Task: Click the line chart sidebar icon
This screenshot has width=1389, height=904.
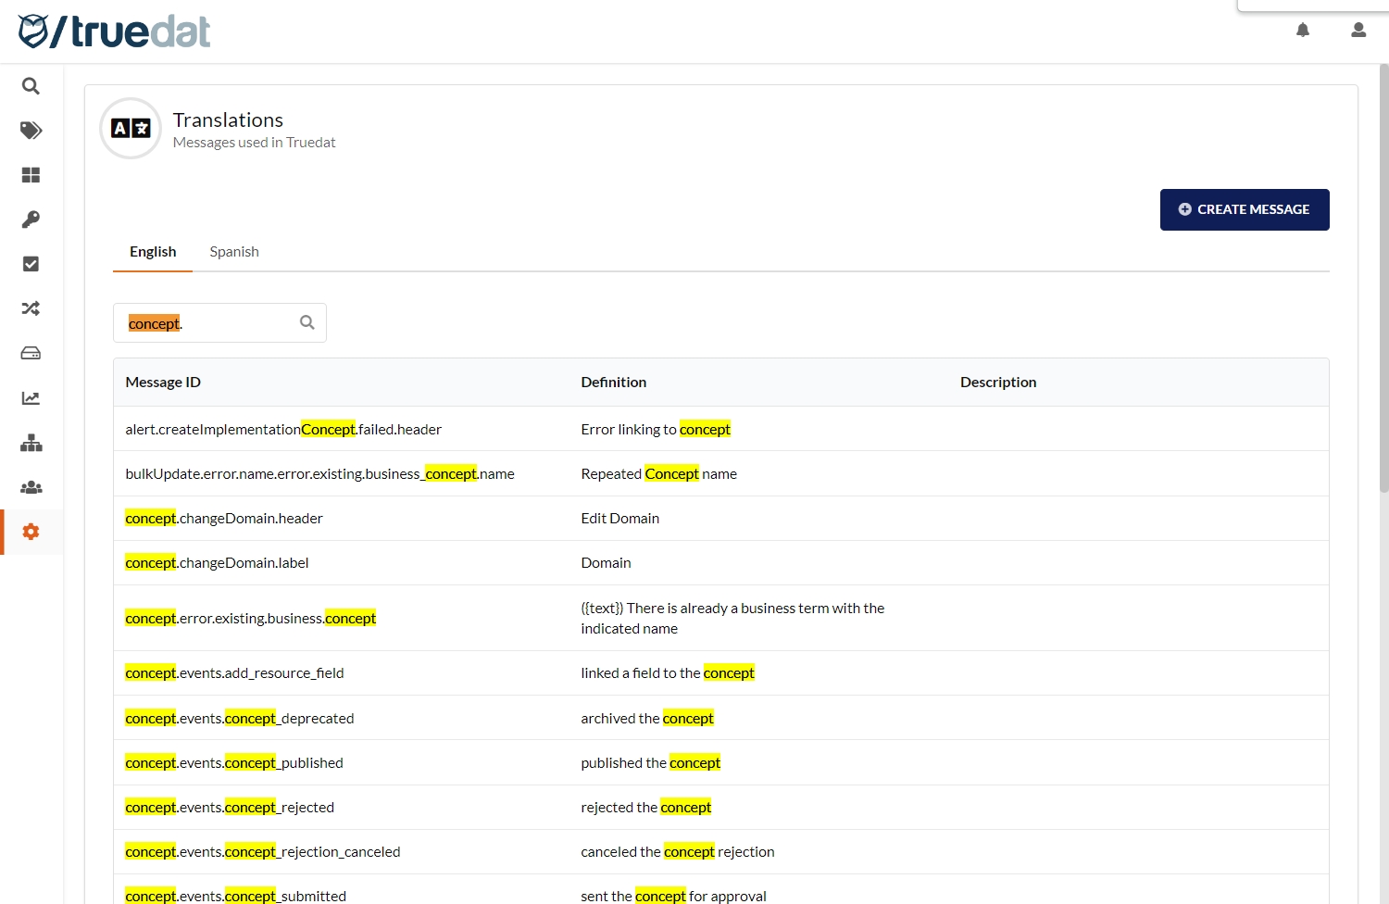Action: (31, 398)
